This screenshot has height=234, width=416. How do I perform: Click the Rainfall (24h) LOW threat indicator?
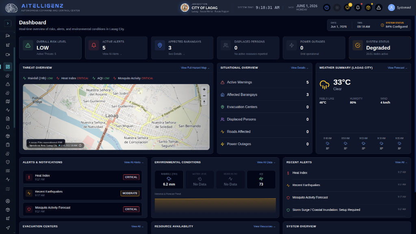click(38, 78)
